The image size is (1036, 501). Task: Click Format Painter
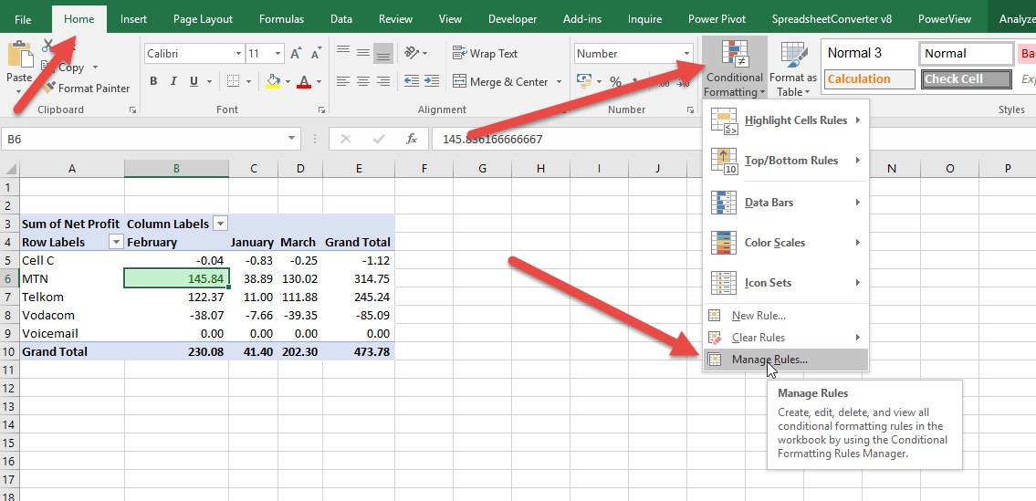(x=86, y=88)
